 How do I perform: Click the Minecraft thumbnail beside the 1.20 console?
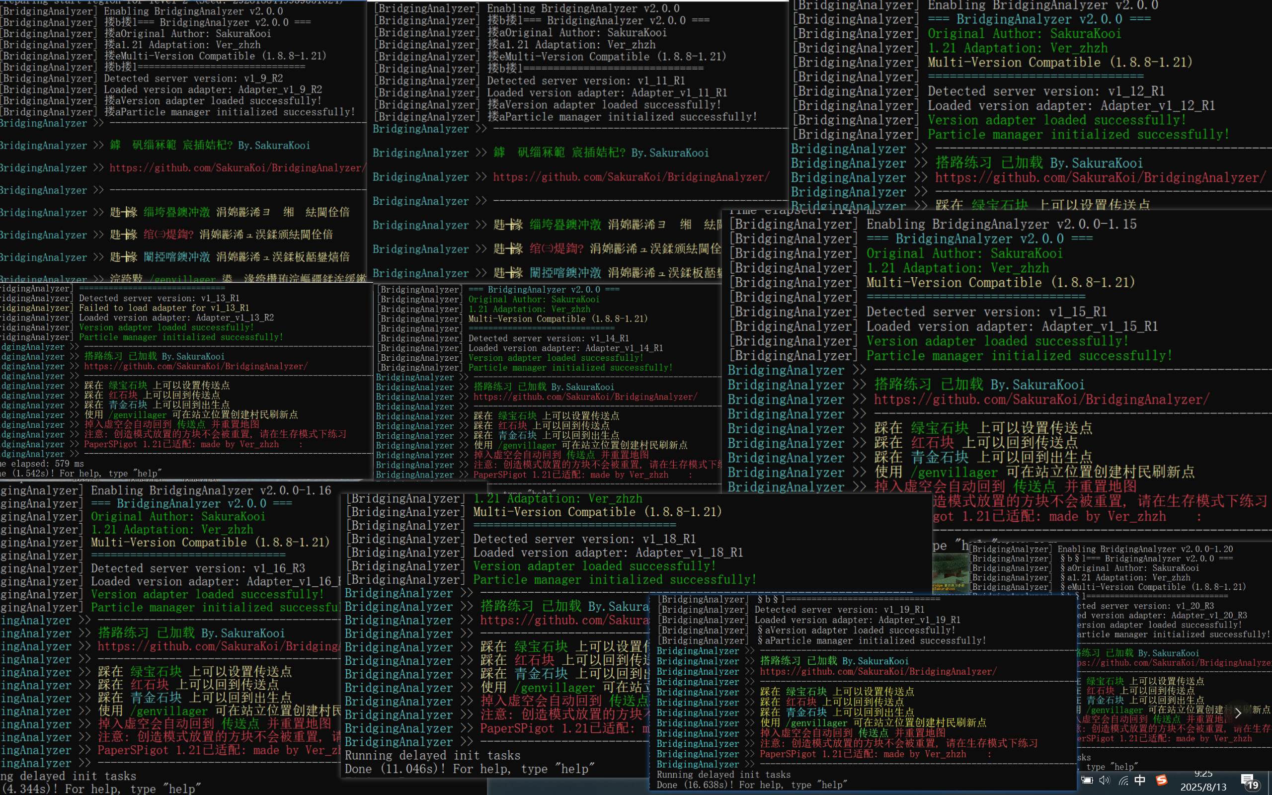(950, 573)
